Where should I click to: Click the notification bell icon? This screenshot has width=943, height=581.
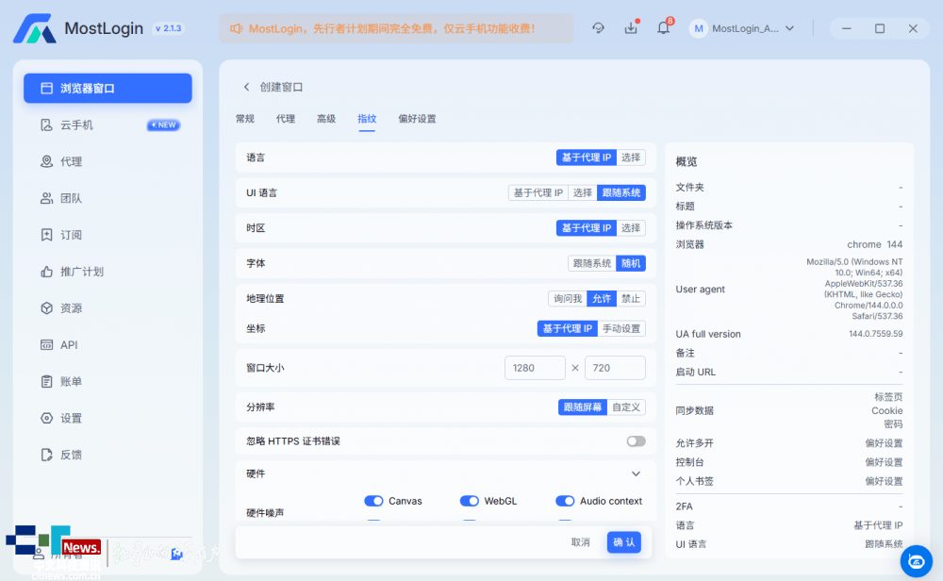point(663,28)
